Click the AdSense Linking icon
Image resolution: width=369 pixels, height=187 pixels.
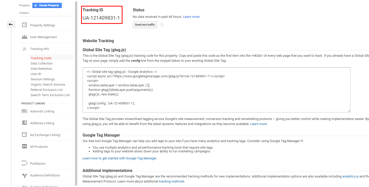click(x=24, y=123)
